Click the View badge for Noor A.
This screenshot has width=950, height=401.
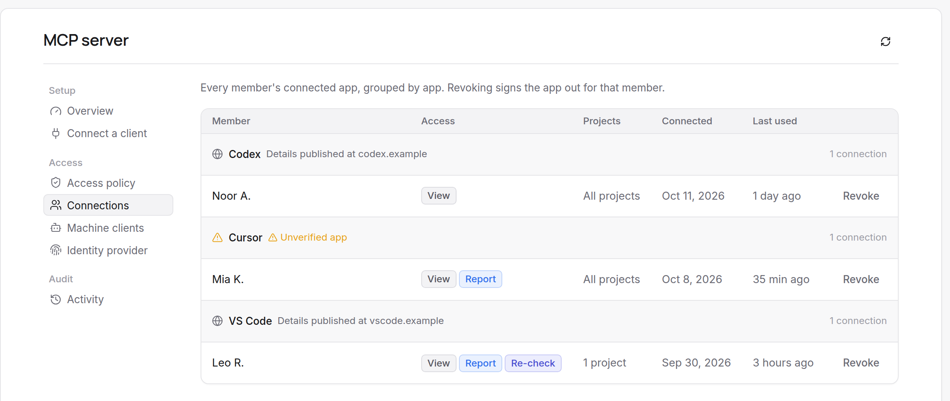438,196
